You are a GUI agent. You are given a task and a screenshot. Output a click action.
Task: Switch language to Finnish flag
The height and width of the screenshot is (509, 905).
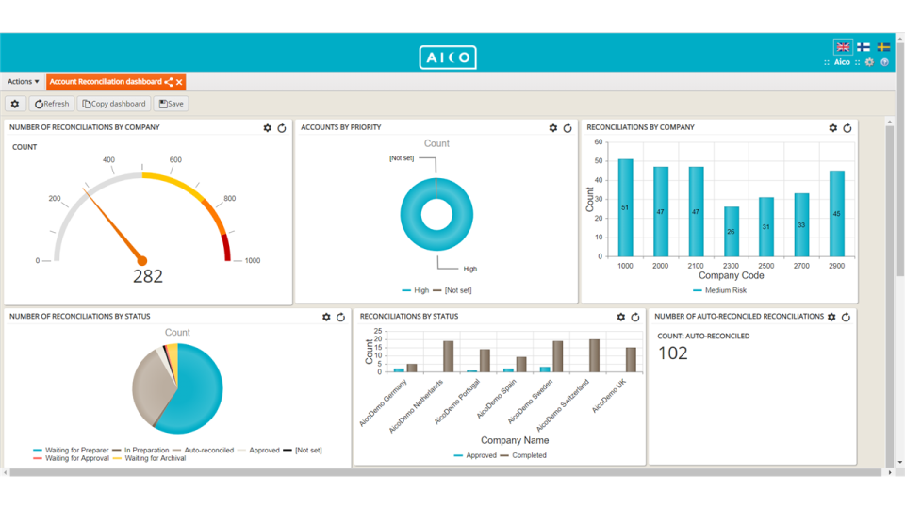pyautogui.click(x=864, y=46)
